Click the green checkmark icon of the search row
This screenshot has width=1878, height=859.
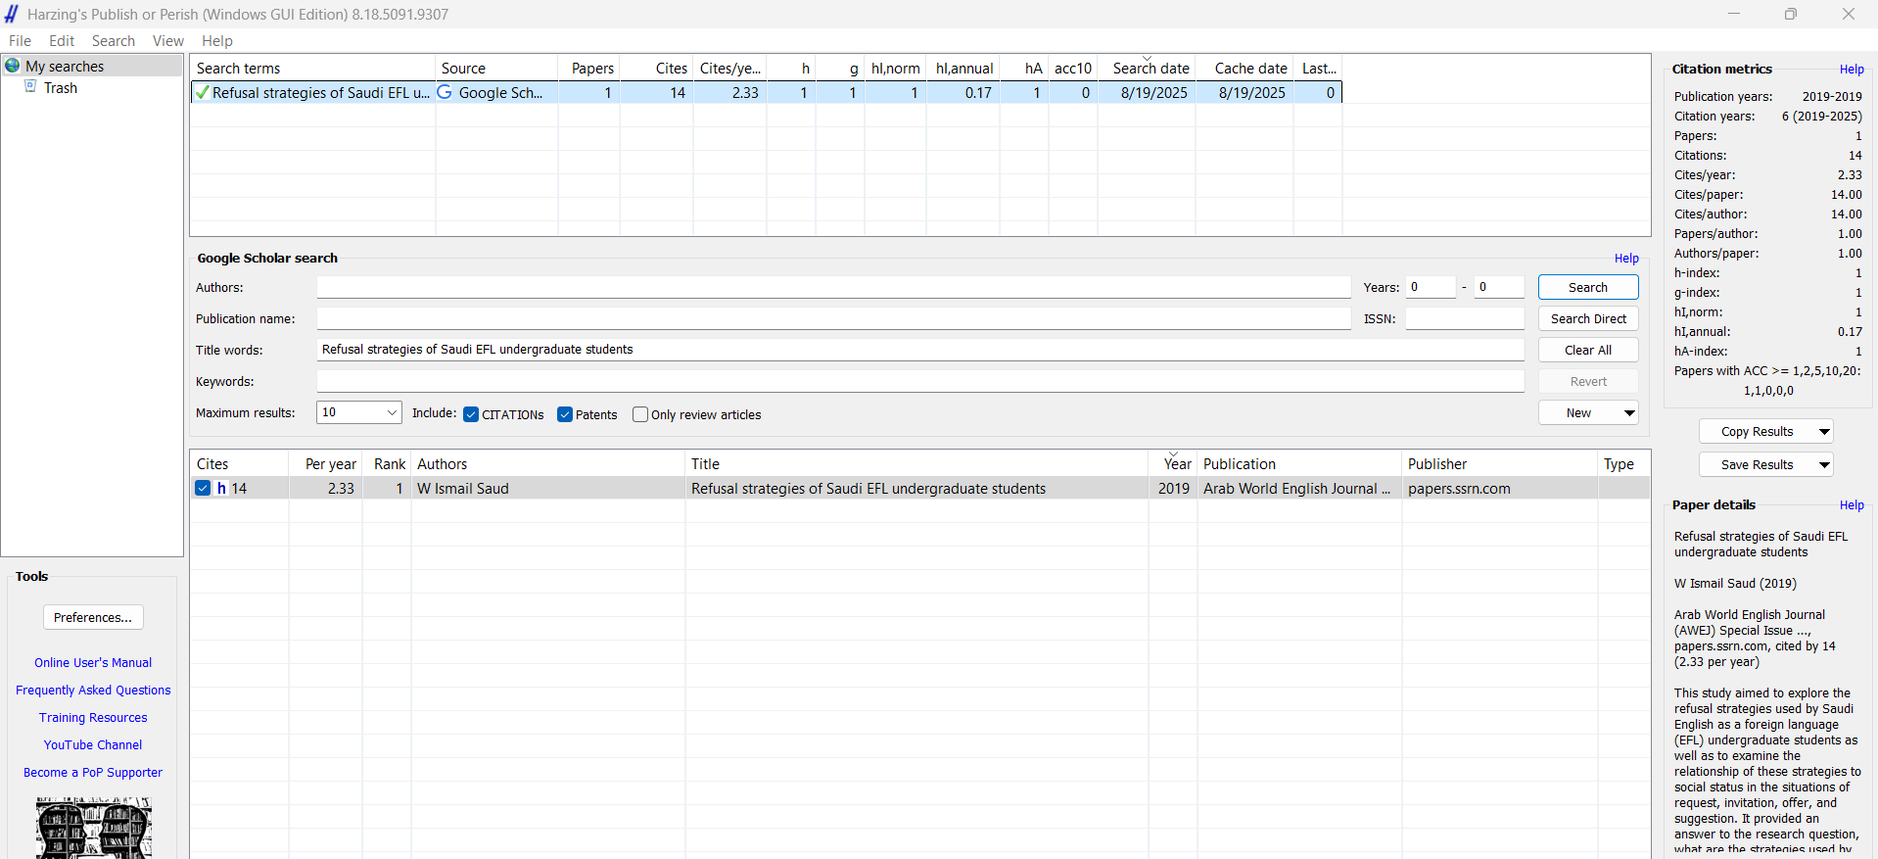[202, 92]
